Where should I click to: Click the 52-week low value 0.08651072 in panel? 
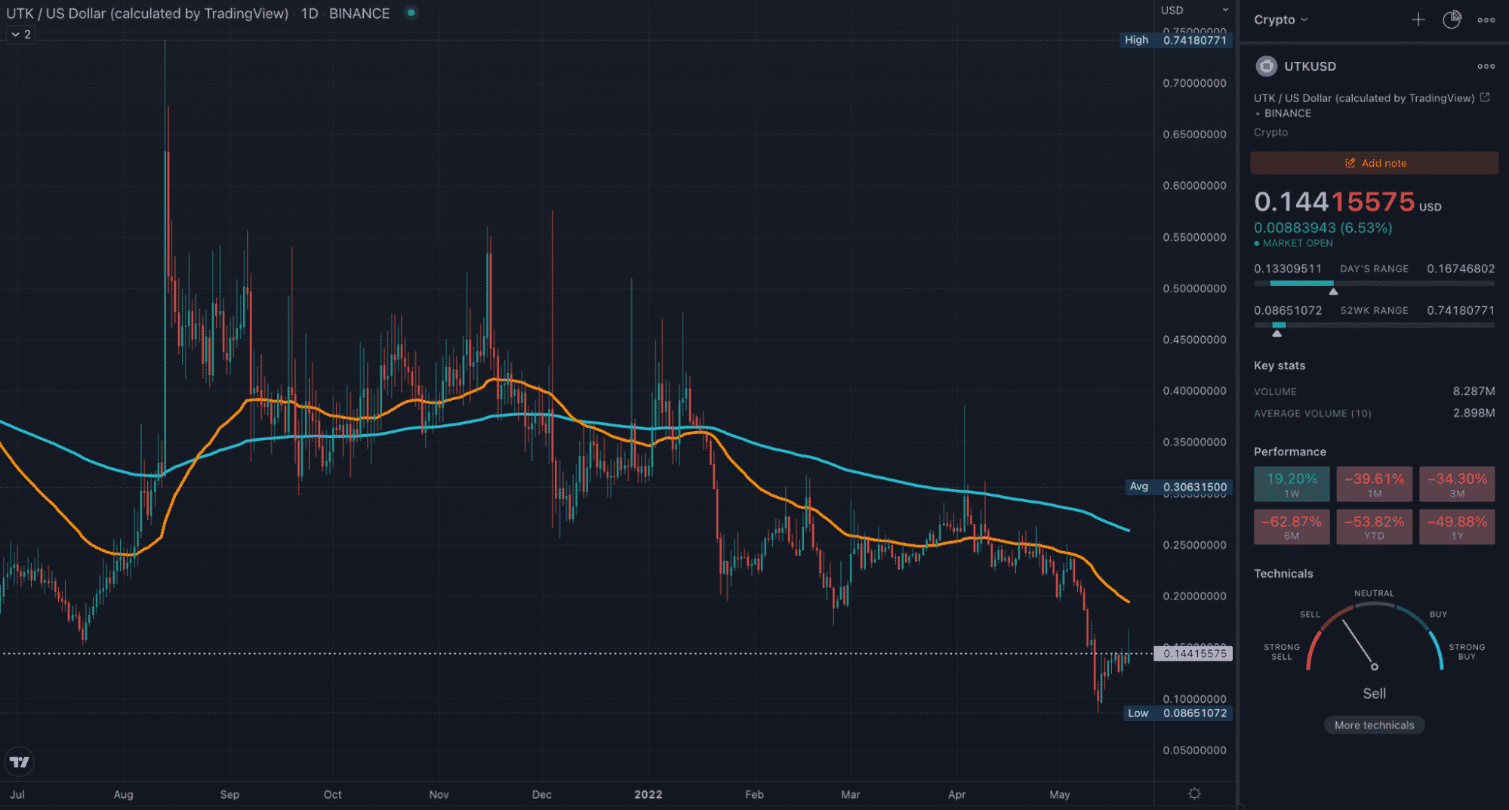coord(1288,310)
